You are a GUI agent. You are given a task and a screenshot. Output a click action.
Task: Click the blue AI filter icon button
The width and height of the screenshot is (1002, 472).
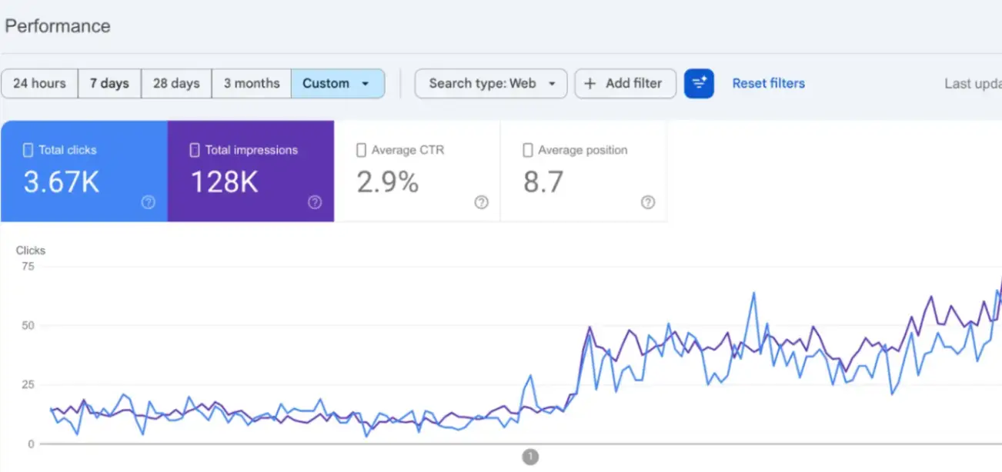pyautogui.click(x=699, y=84)
